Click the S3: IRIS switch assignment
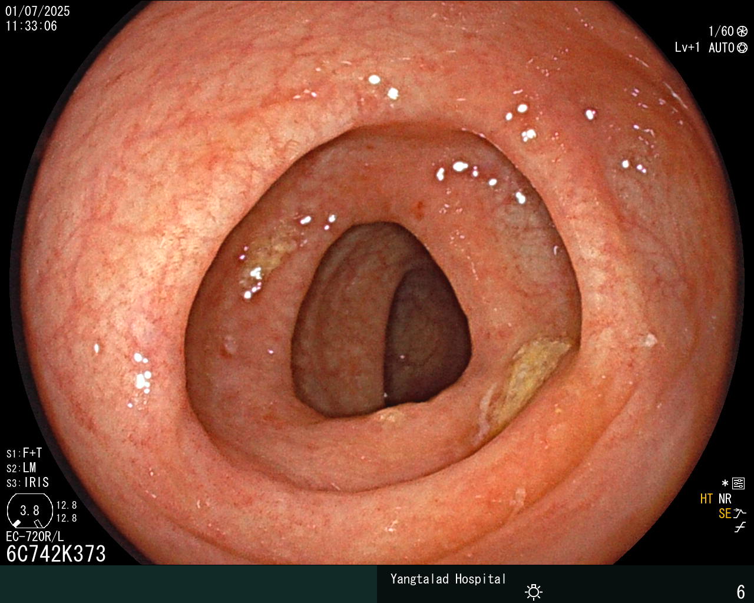This screenshot has width=754, height=603. tap(28, 483)
